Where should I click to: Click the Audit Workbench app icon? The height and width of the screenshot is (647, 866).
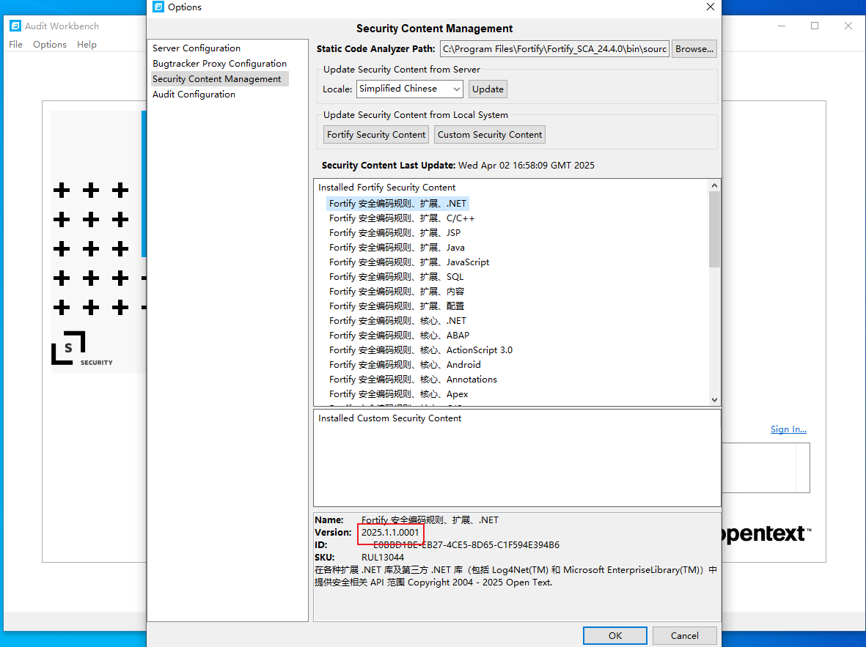pos(15,26)
